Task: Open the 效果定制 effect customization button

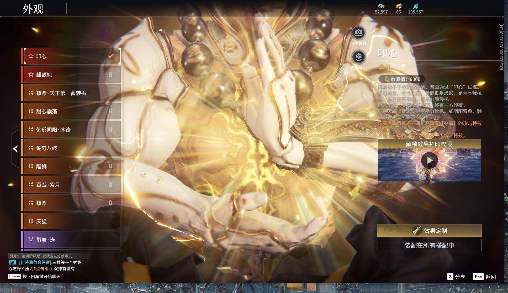Action: click(x=429, y=230)
